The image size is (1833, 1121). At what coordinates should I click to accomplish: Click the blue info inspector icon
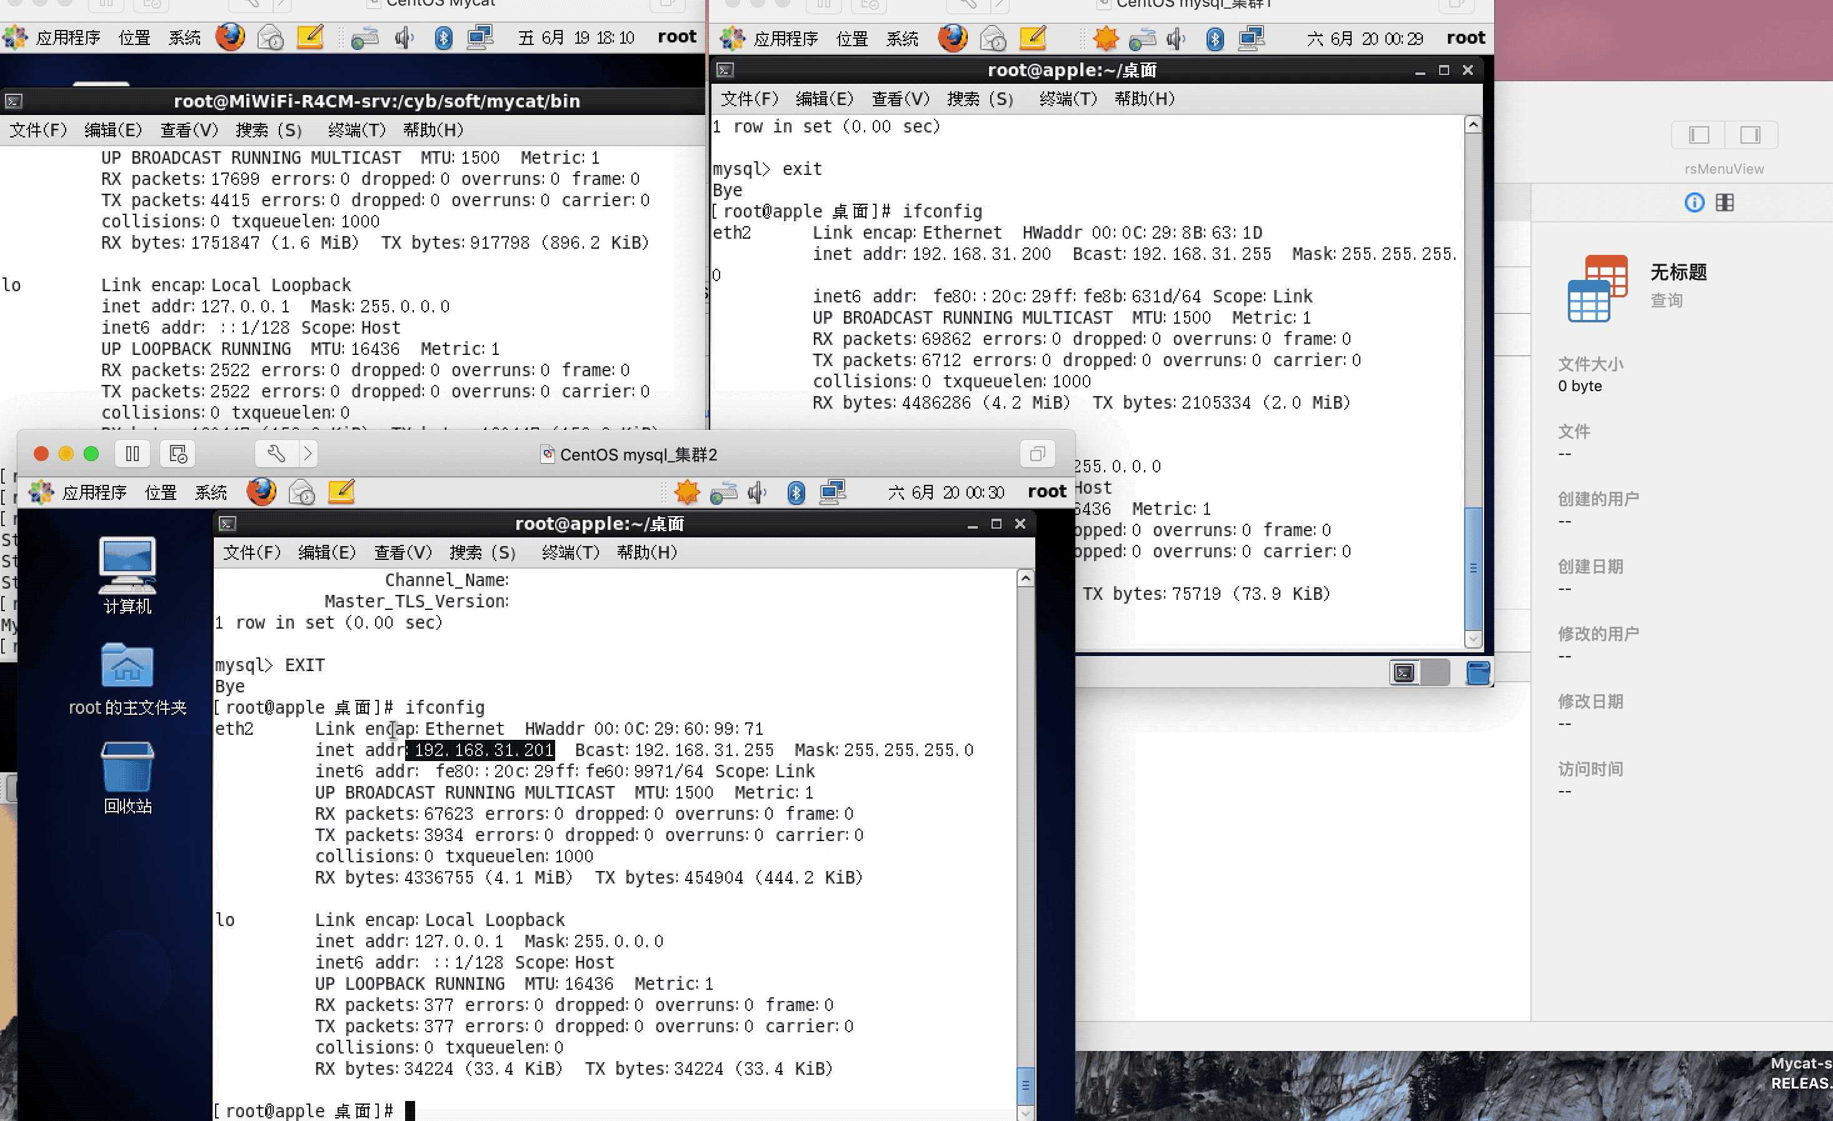(1694, 202)
